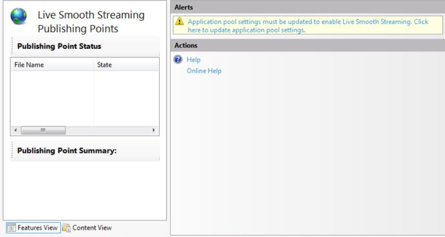Click the yellow warning icon in Alerts

[179, 21]
